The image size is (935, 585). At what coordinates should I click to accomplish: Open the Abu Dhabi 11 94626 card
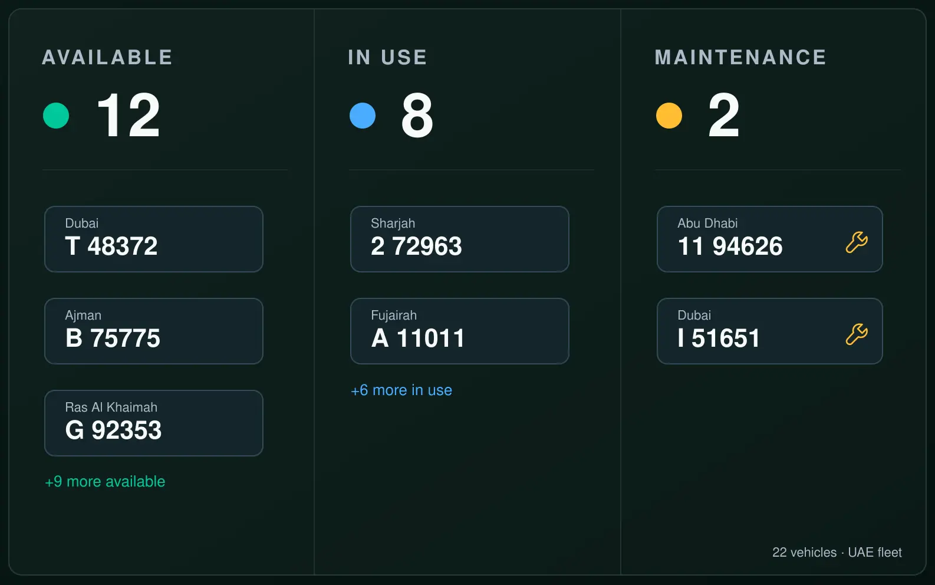coord(770,239)
